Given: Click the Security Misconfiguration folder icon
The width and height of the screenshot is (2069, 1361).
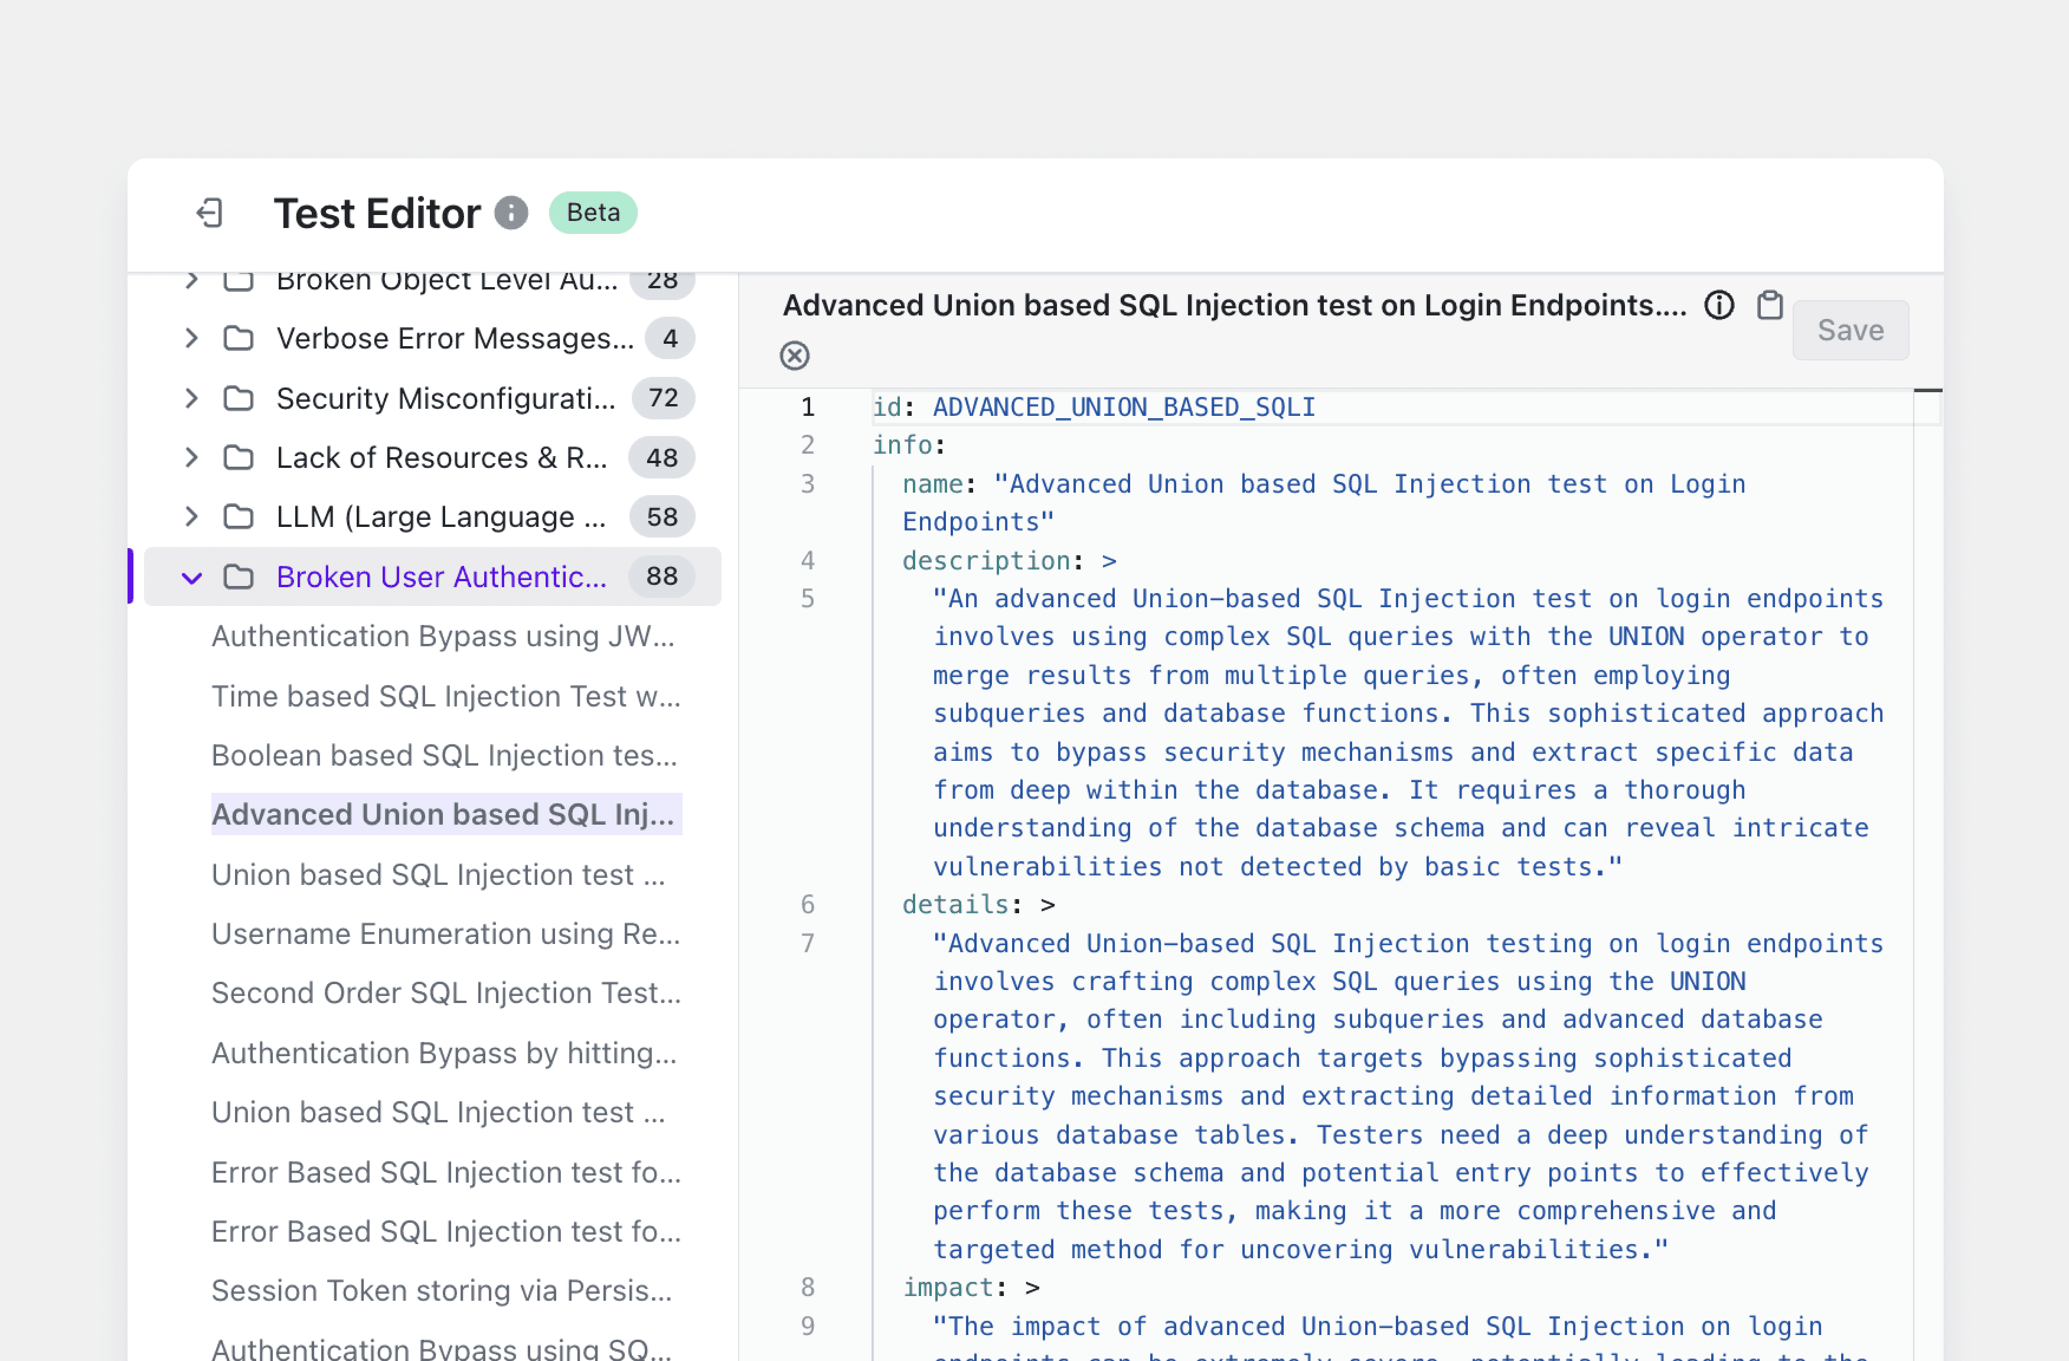Looking at the screenshot, I should point(238,398).
